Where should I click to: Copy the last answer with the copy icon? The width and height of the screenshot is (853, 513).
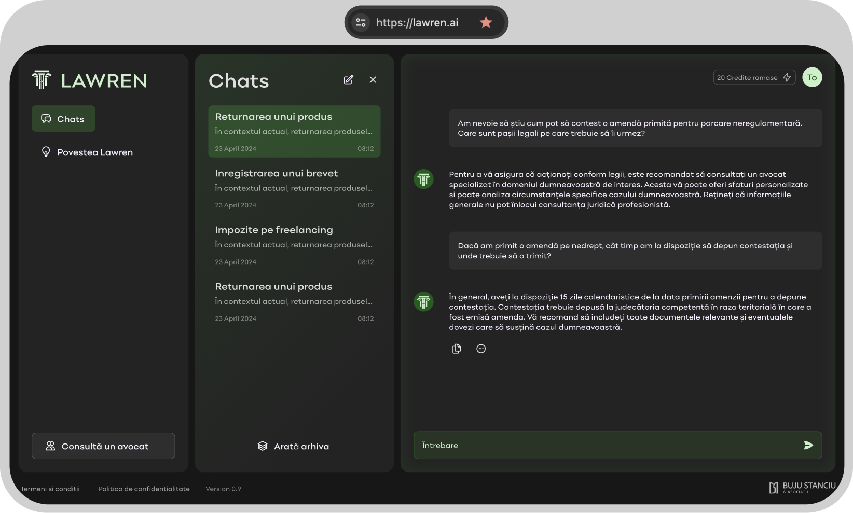click(x=457, y=349)
